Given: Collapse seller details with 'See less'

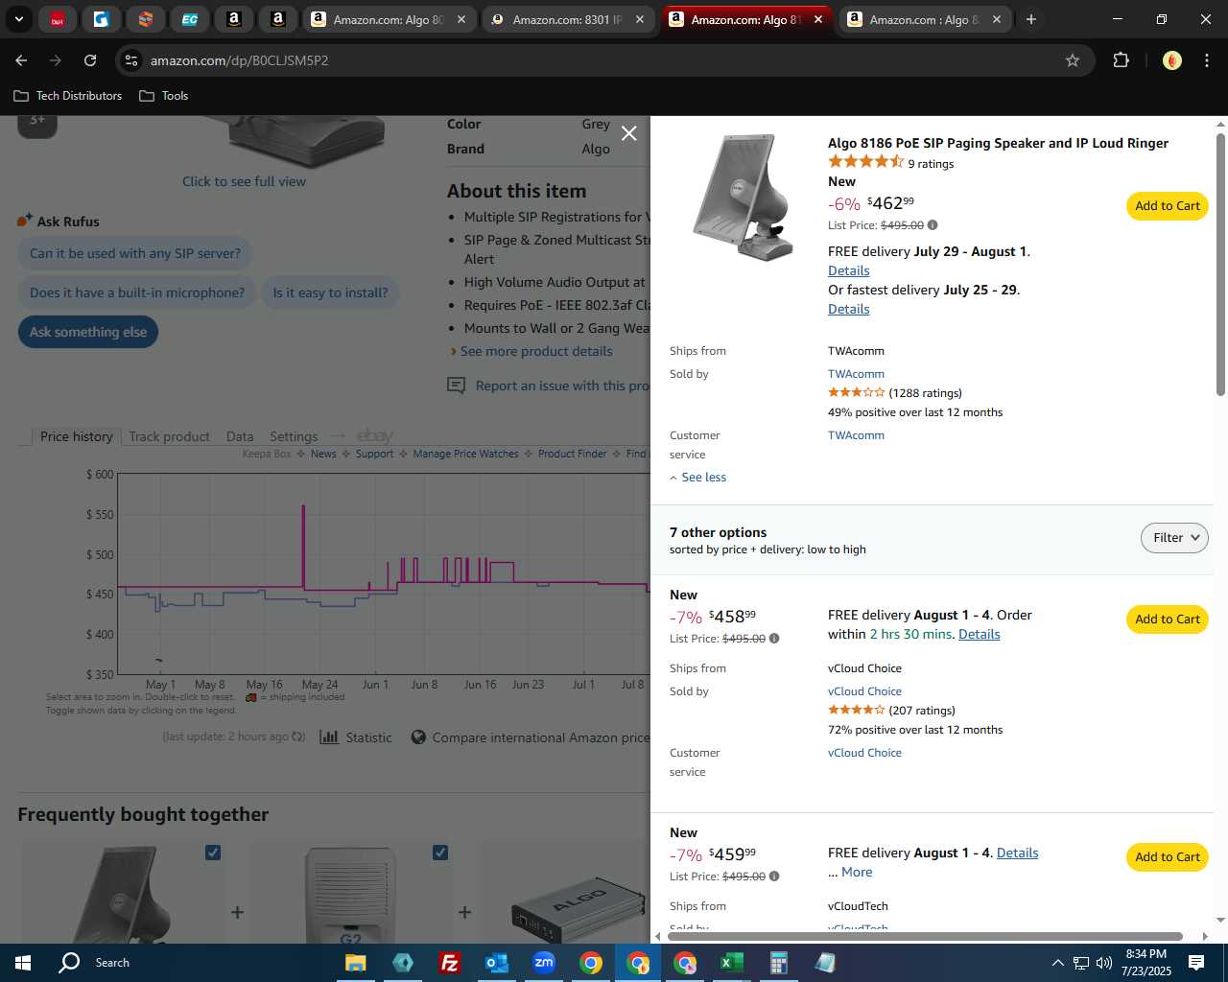Looking at the screenshot, I should (697, 478).
